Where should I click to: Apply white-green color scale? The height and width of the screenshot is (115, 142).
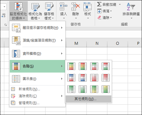tap(83, 89)
